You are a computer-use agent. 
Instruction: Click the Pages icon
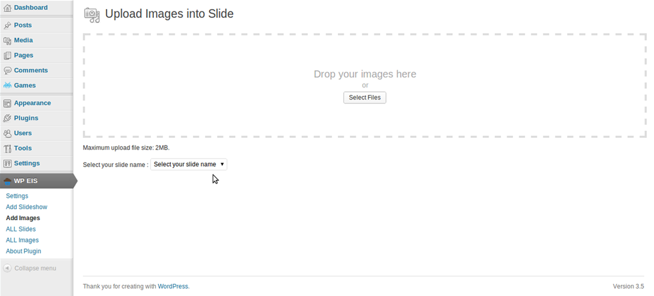pyautogui.click(x=7, y=56)
